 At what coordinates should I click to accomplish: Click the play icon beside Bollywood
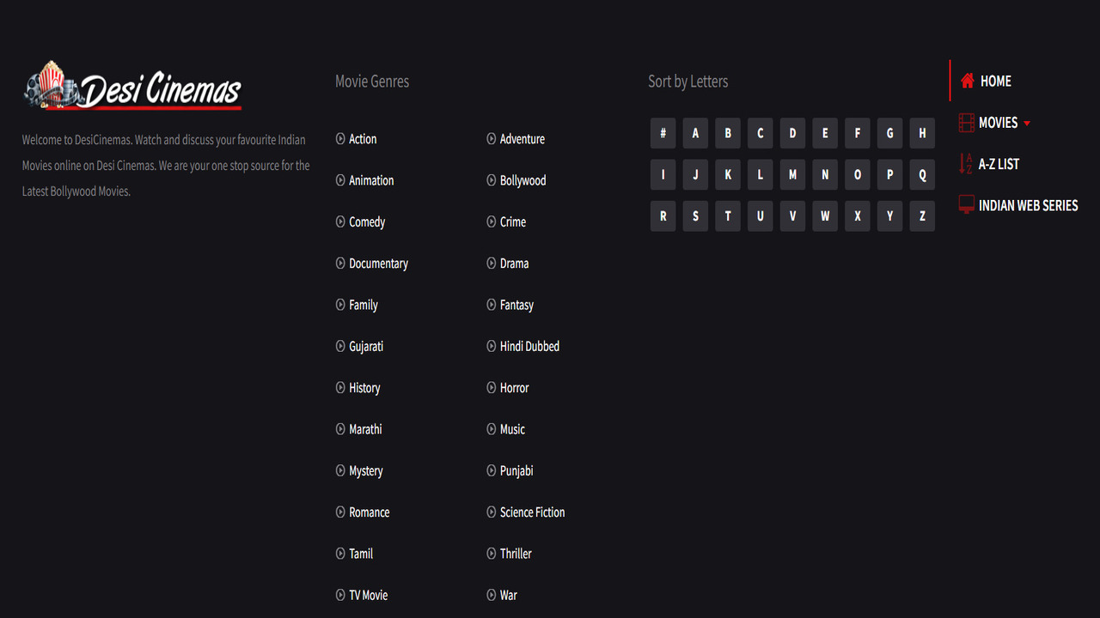tap(492, 180)
